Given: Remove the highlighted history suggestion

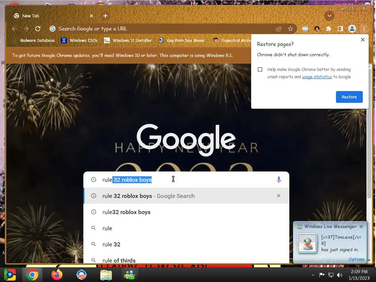Looking at the screenshot, I should tap(279, 196).
